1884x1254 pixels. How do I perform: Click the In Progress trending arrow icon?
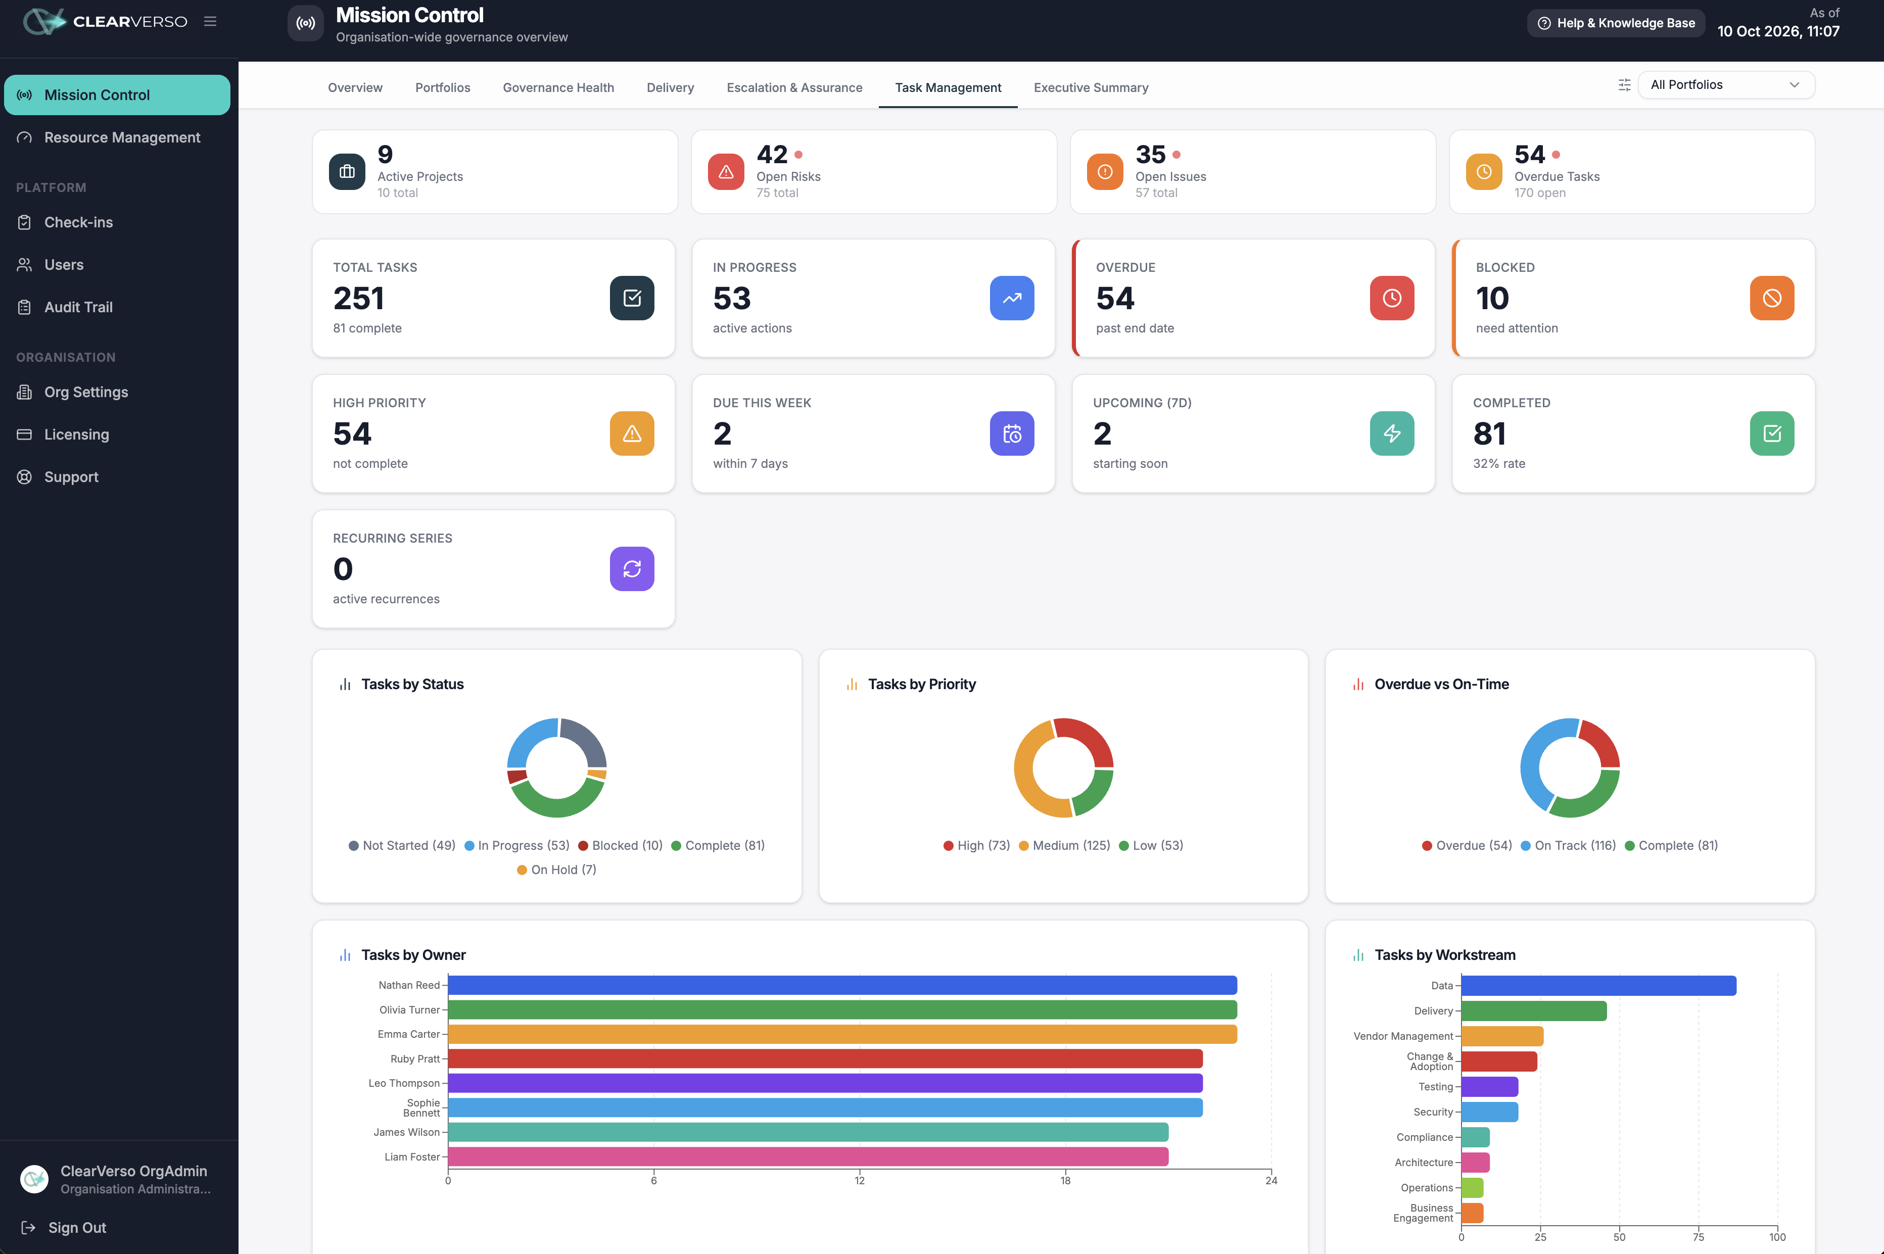tap(1012, 298)
